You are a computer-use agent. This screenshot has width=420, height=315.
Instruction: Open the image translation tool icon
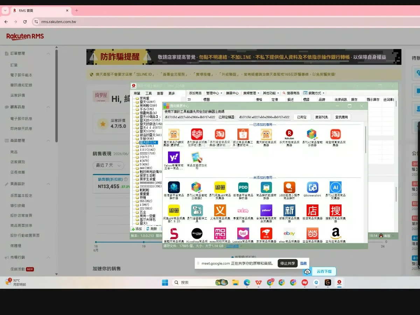(x=197, y=210)
